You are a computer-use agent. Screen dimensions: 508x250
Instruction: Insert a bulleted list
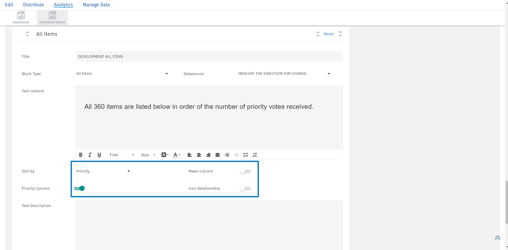pyautogui.click(x=245, y=155)
